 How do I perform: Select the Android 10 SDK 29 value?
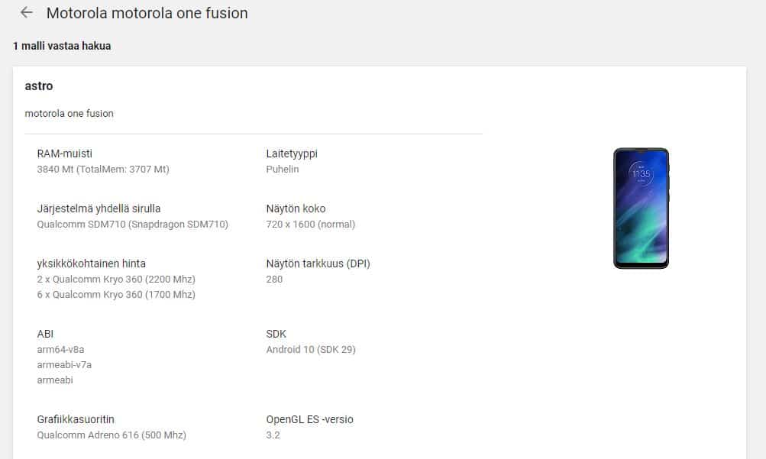tap(311, 350)
